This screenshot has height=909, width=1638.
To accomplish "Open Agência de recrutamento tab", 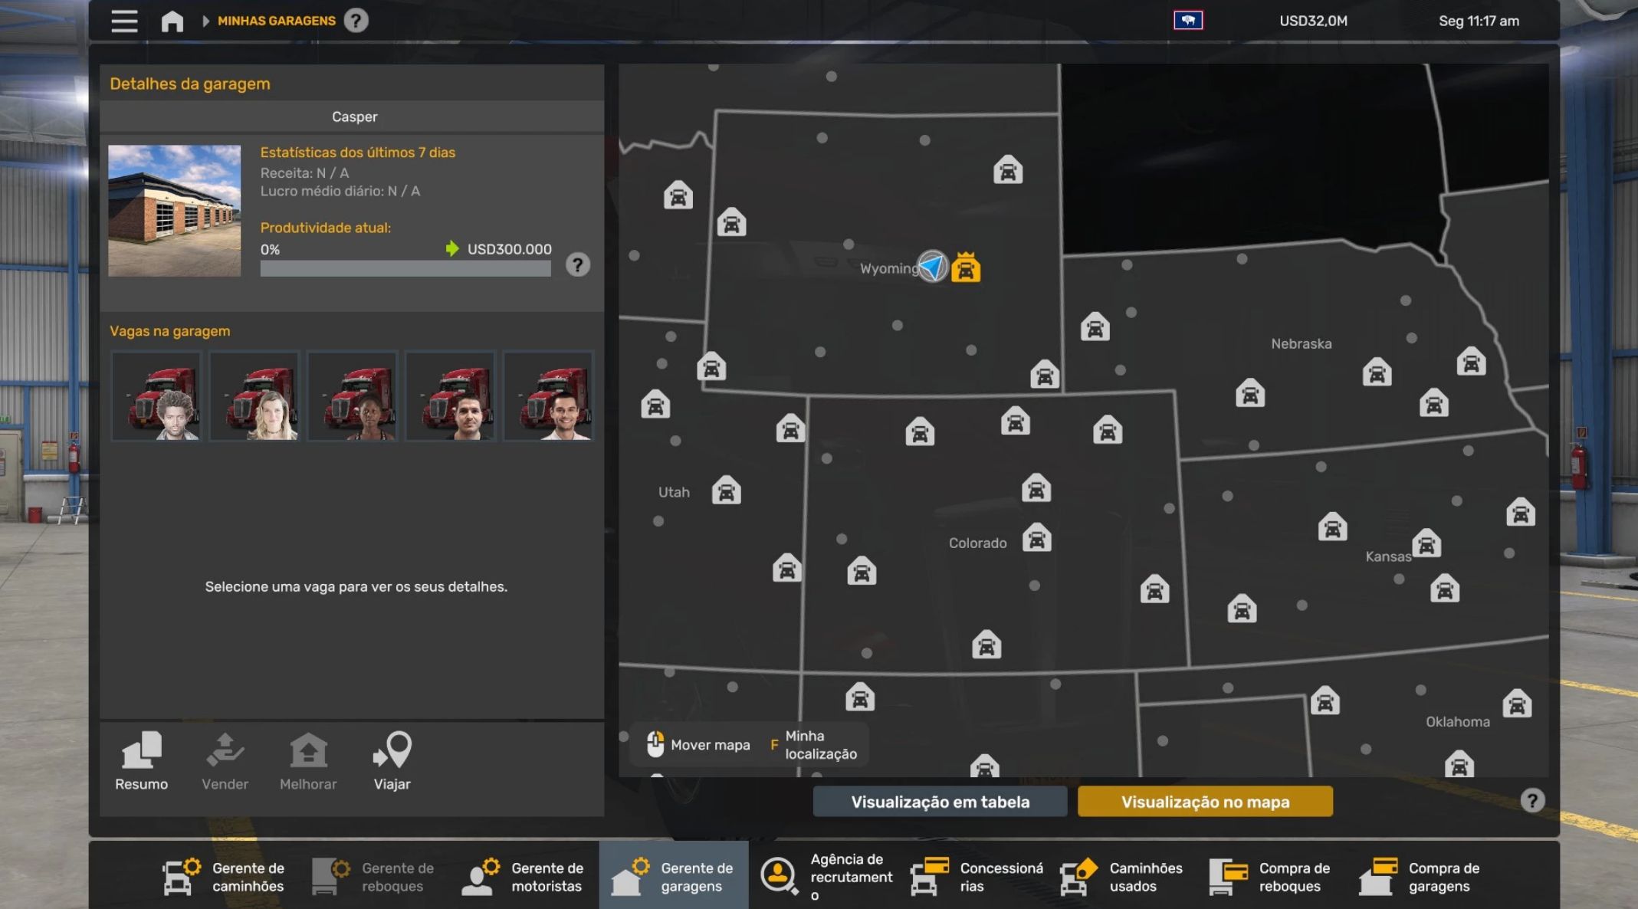I will [826, 877].
